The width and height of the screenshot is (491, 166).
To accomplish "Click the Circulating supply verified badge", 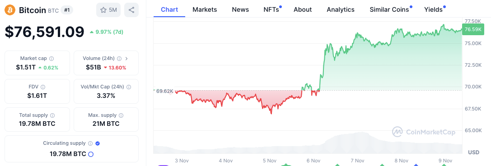I will pyautogui.click(x=98, y=143).
